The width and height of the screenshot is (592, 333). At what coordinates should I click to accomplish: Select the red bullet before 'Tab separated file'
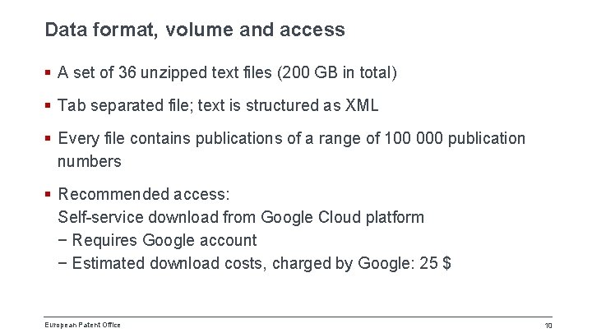48,105
